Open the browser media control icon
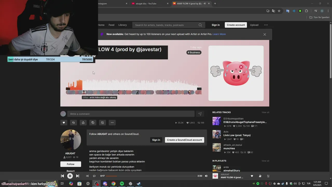This screenshot has height=187, width=332. [316, 11]
